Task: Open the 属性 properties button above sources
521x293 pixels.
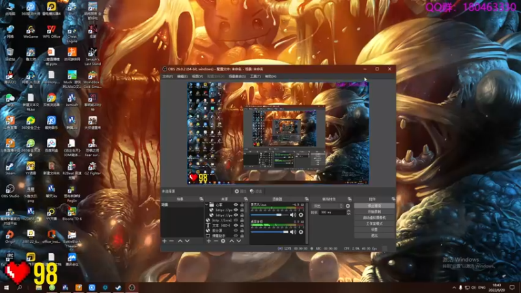Action: (x=240, y=191)
